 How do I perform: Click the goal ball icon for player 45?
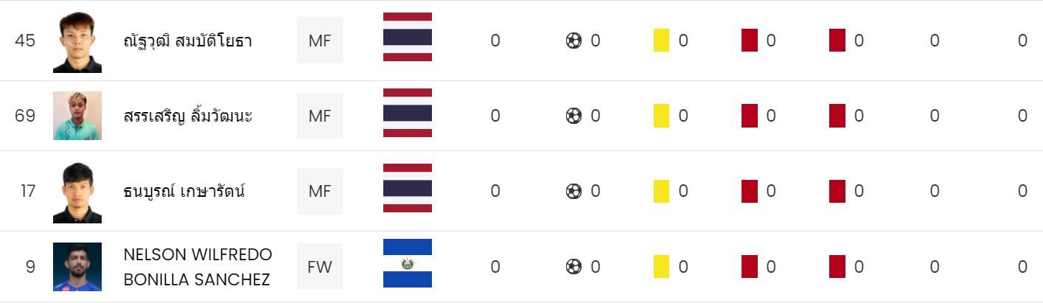point(573,41)
